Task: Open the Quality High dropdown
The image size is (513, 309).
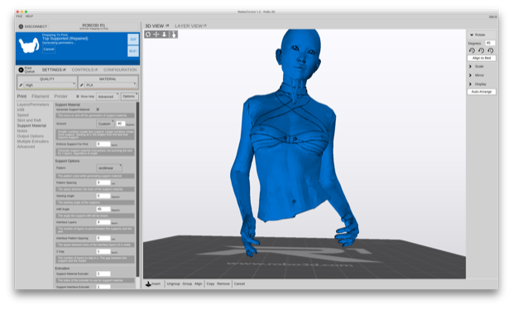Action: [x=50, y=85]
